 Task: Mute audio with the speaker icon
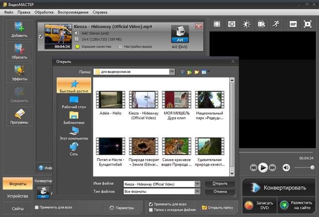[286, 167]
